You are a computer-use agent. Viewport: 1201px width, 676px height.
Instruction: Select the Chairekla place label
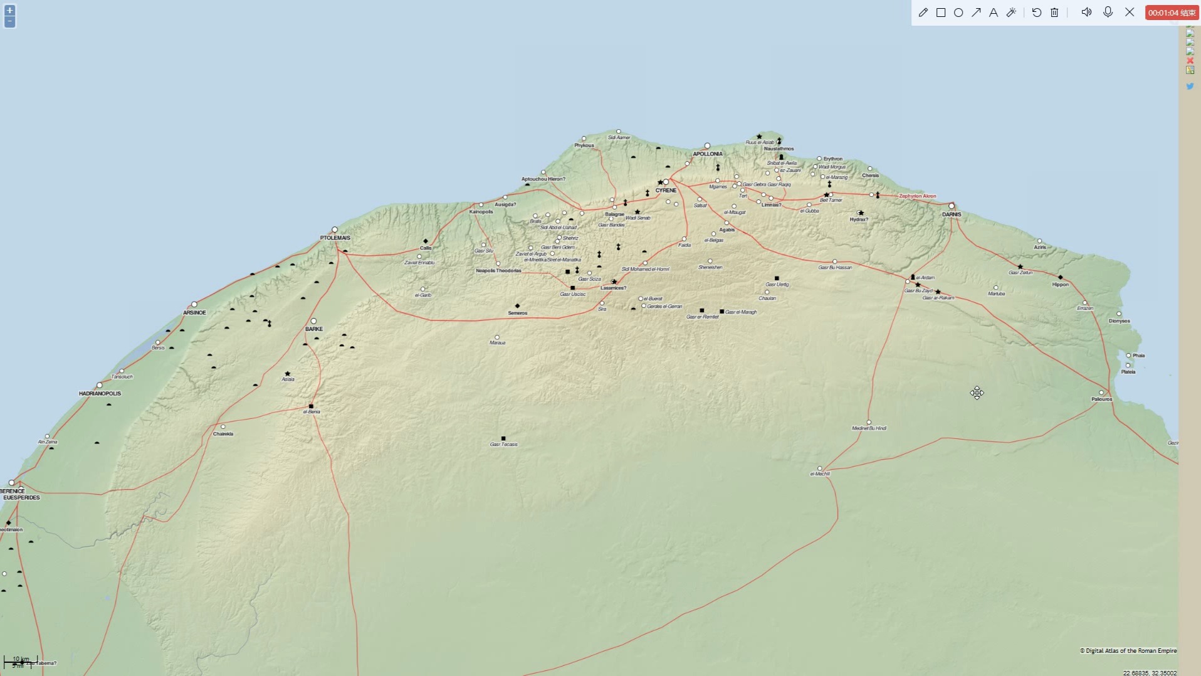click(x=223, y=434)
